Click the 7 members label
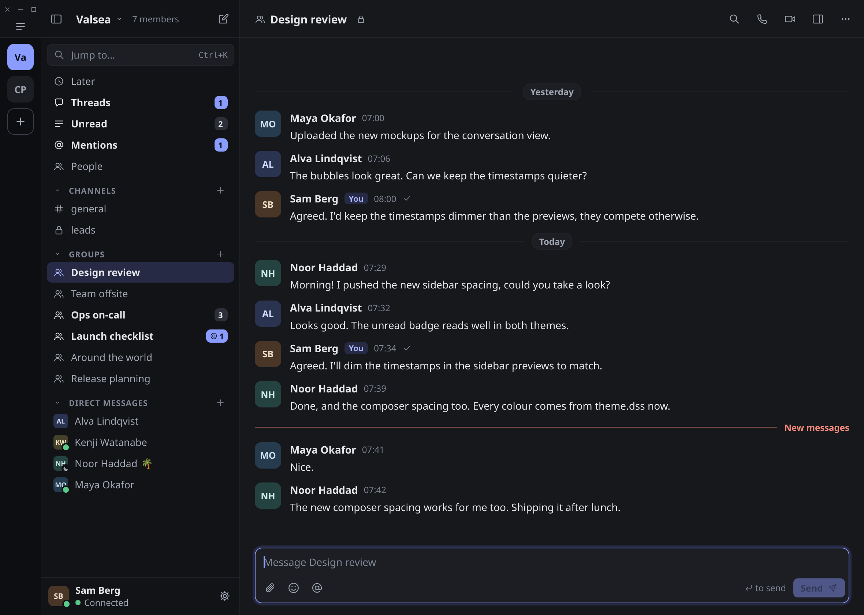Image resolution: width=864 pixels, height=615 pixels. click(x=155, y=19)
